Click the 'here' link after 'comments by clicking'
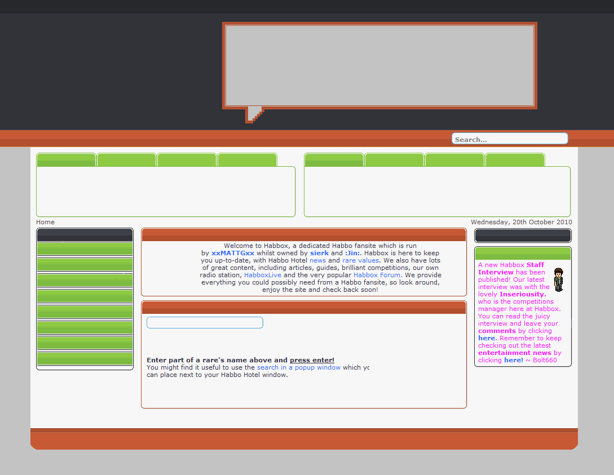The height and width of the screenshot is (475, 614). (x=486, y=338)
